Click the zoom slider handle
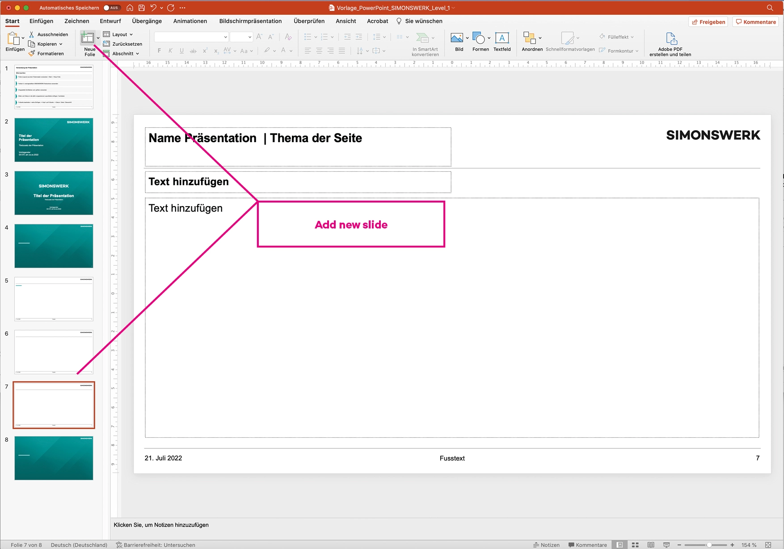Image resolution: width=784 pixels, height=549 pixels. click(x=708, y=545)
